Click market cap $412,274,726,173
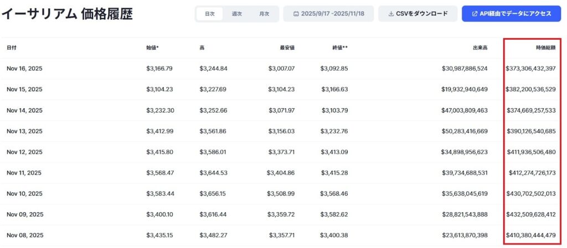 (x=532, y=173)
